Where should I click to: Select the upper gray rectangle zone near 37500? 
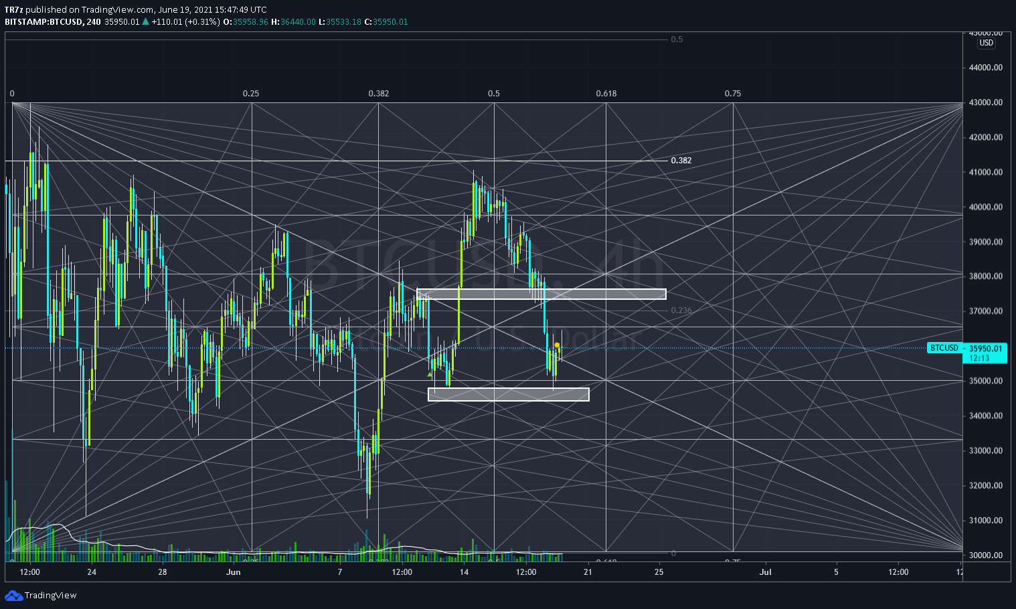coord(541,294)
